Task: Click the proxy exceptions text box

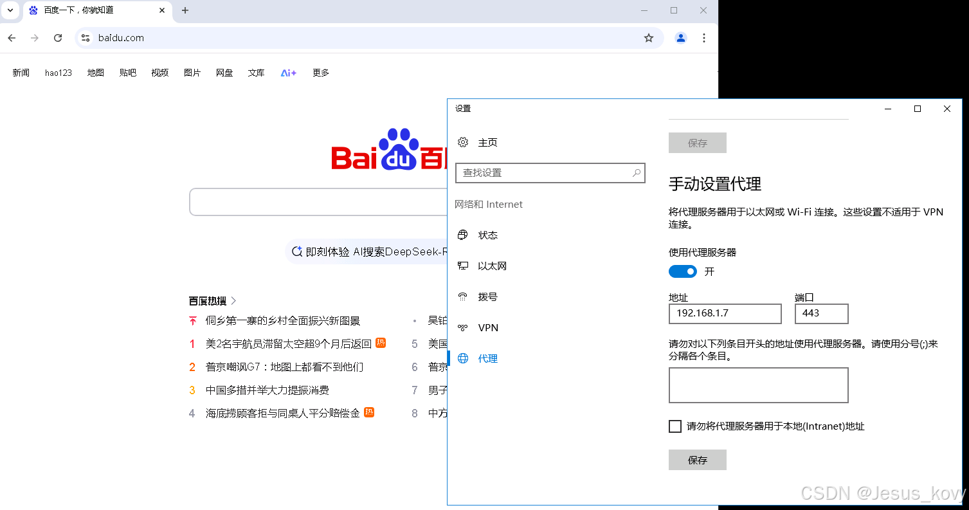Action: point(759,385)
